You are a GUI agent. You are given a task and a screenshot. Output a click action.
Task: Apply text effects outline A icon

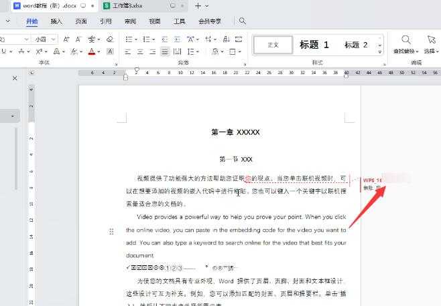point(56,51)
